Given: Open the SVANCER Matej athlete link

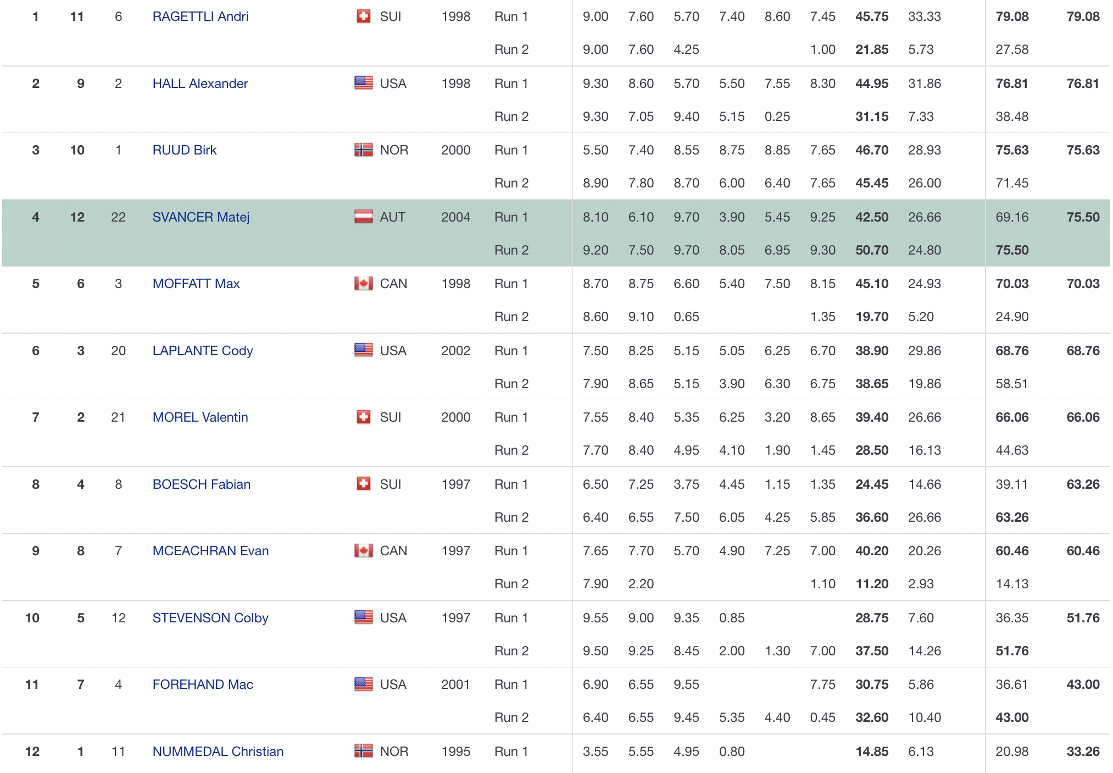Looking at the screenshot, I should pyautogui.click(x=201, y=217).
